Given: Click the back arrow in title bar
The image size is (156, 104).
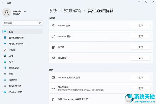Looking at the screenshot, I should tap(3, 3).
